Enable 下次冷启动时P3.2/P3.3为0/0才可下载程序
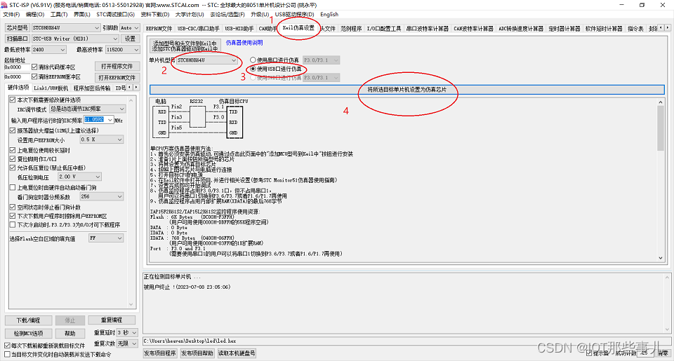The image size is (674, 361). coord(13,224)
